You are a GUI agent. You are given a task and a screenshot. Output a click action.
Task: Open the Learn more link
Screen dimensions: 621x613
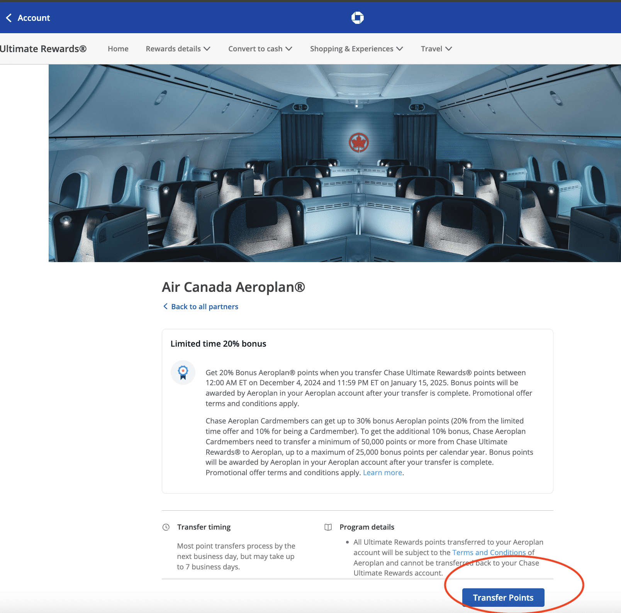[383, 473]
